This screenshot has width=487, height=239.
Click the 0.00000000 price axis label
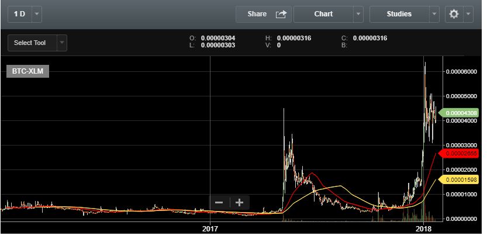point(461,219)
